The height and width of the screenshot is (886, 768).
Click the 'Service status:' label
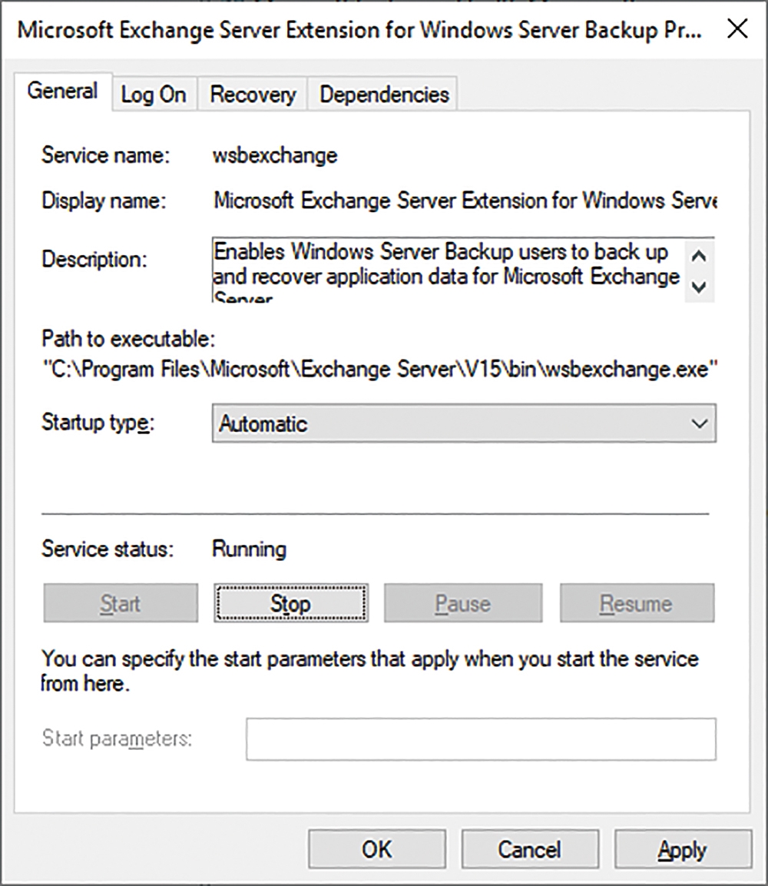[x=108, y=549]
